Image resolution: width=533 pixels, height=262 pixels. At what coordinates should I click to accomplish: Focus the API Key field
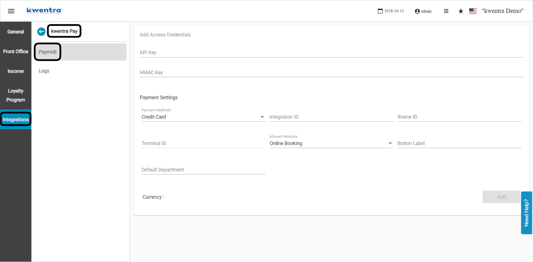[x=331, y=52]
